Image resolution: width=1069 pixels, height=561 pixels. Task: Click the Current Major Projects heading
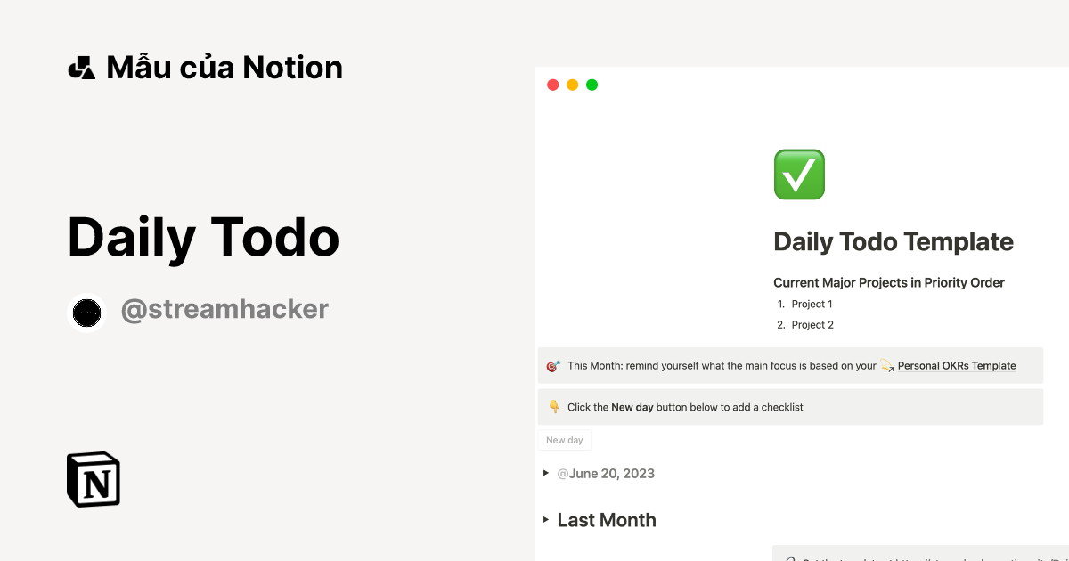click(888, 282)
